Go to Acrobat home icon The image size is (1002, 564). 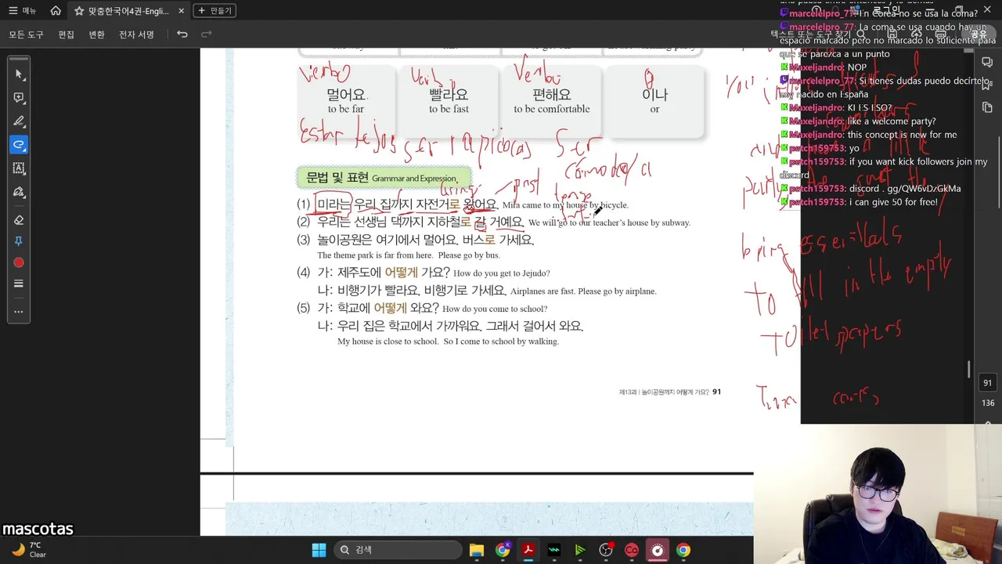tap(56, 11)
